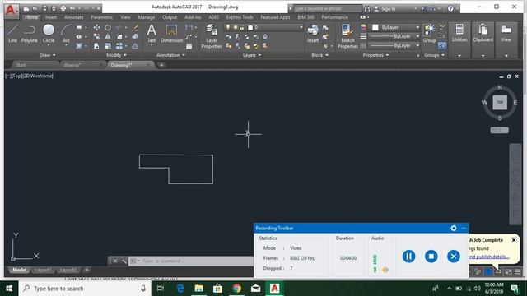
Task: Click the Plot print icon in quick access
Action: pos(63,8)
